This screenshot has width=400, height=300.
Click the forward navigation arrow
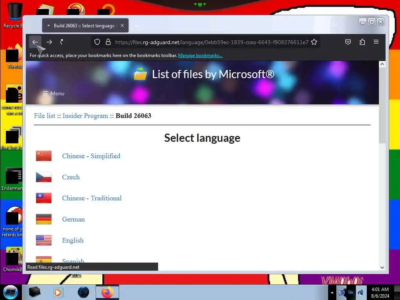pyautogui.click(x=49, y=42)
